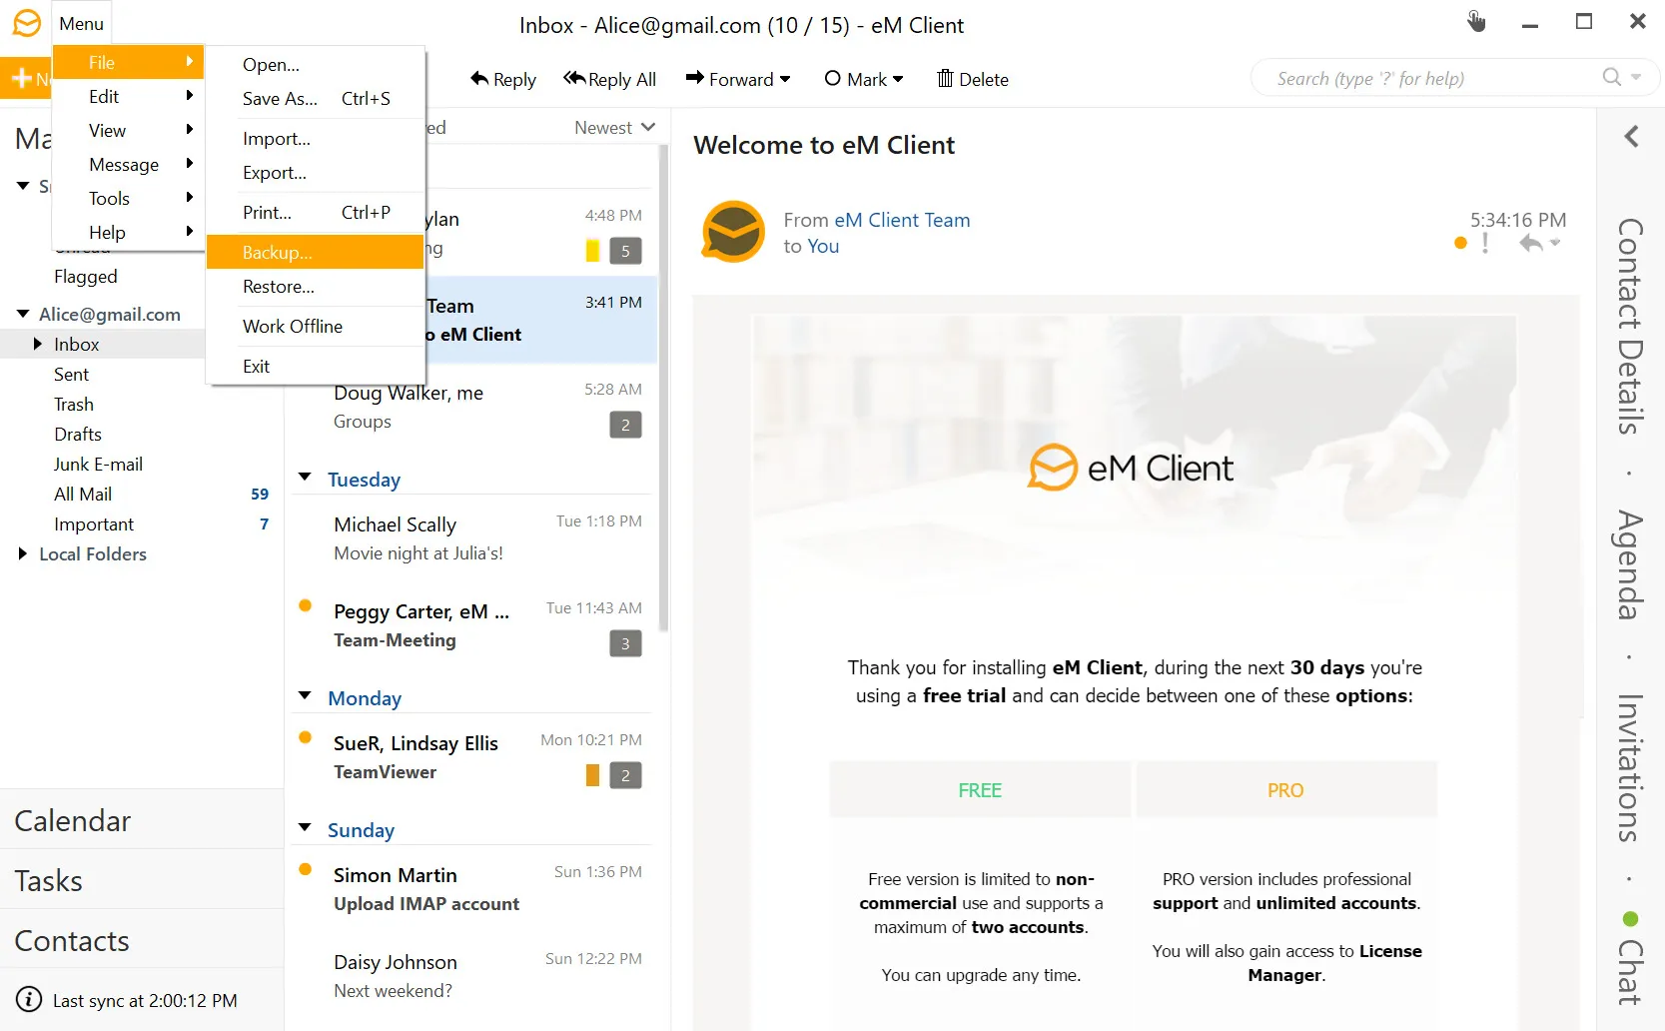Open the Tools submenu
Image resolution: width=1665 pixels, height=1031 pixels.
point(129,198)
